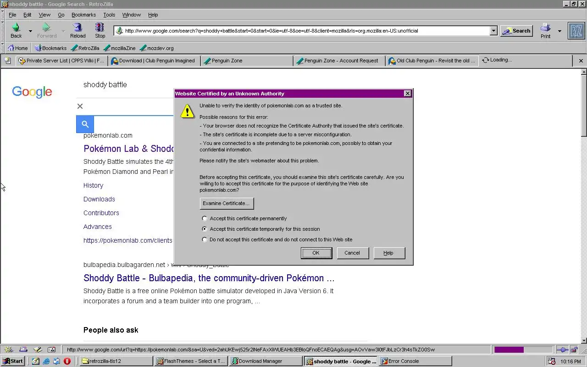Open the Bookmarks folder in personal toolbar
Image resolution: width=587 pixels, height=367 pixels.
tap(51, 48)
